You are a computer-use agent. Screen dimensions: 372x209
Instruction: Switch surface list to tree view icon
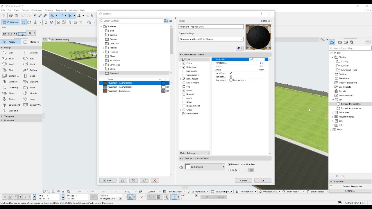[x=166, y=21]
